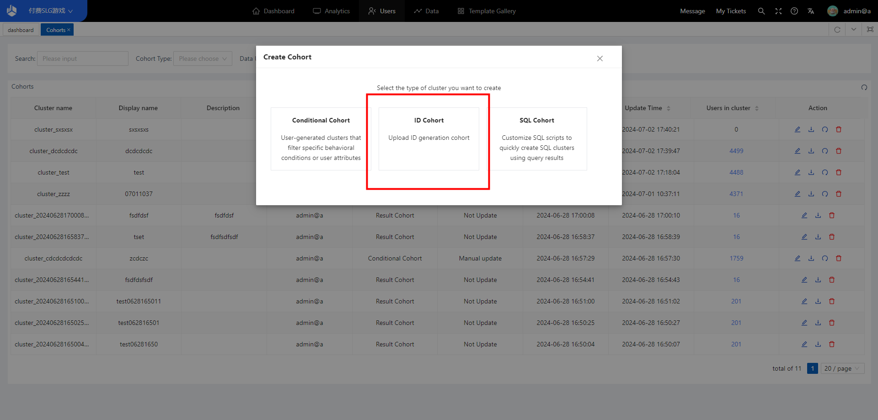Expand the Cohort Type dropdown
The height and width of the screenshot is (420, 878).
203,58
